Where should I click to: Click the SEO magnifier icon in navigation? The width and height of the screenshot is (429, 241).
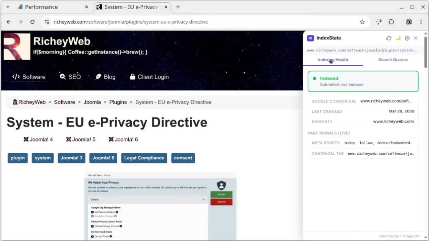click(62, 77)
